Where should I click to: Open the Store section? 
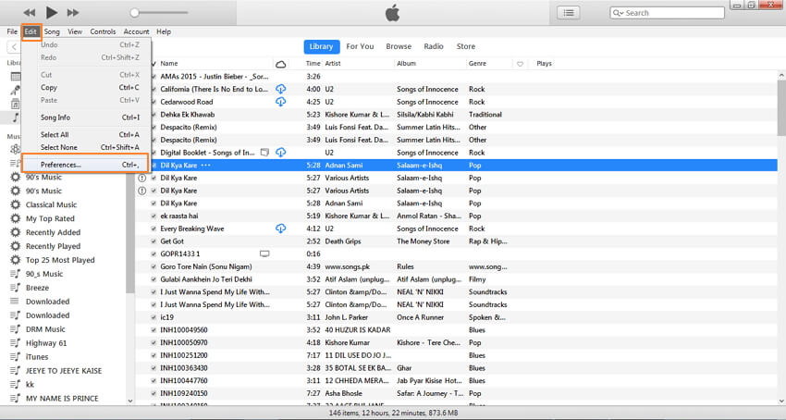[x=466, y=46]
